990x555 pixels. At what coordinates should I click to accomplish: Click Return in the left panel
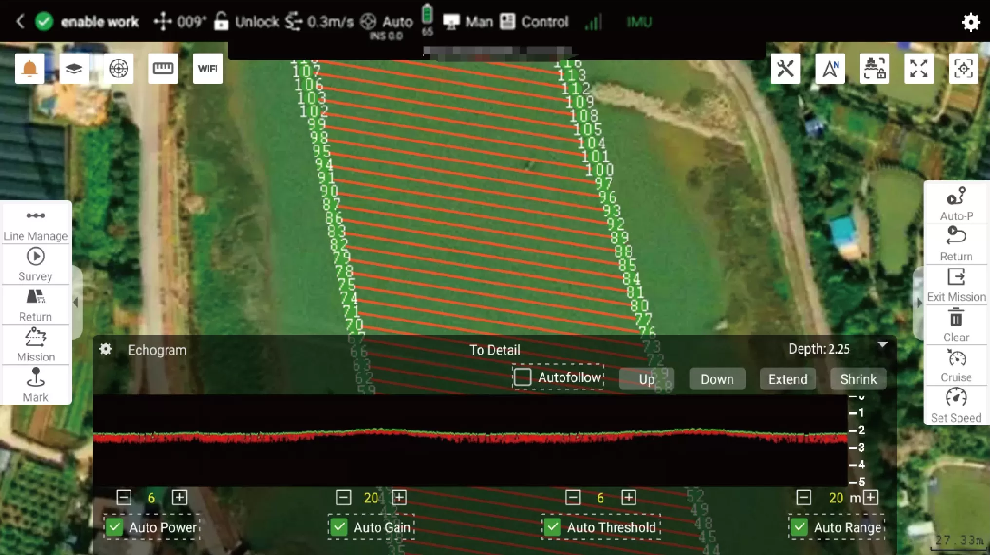point(36,305)
